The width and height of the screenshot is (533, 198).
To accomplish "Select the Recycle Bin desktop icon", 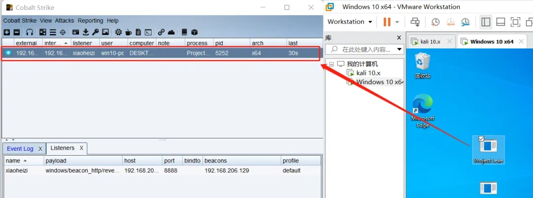I will (x=422, y=66).
